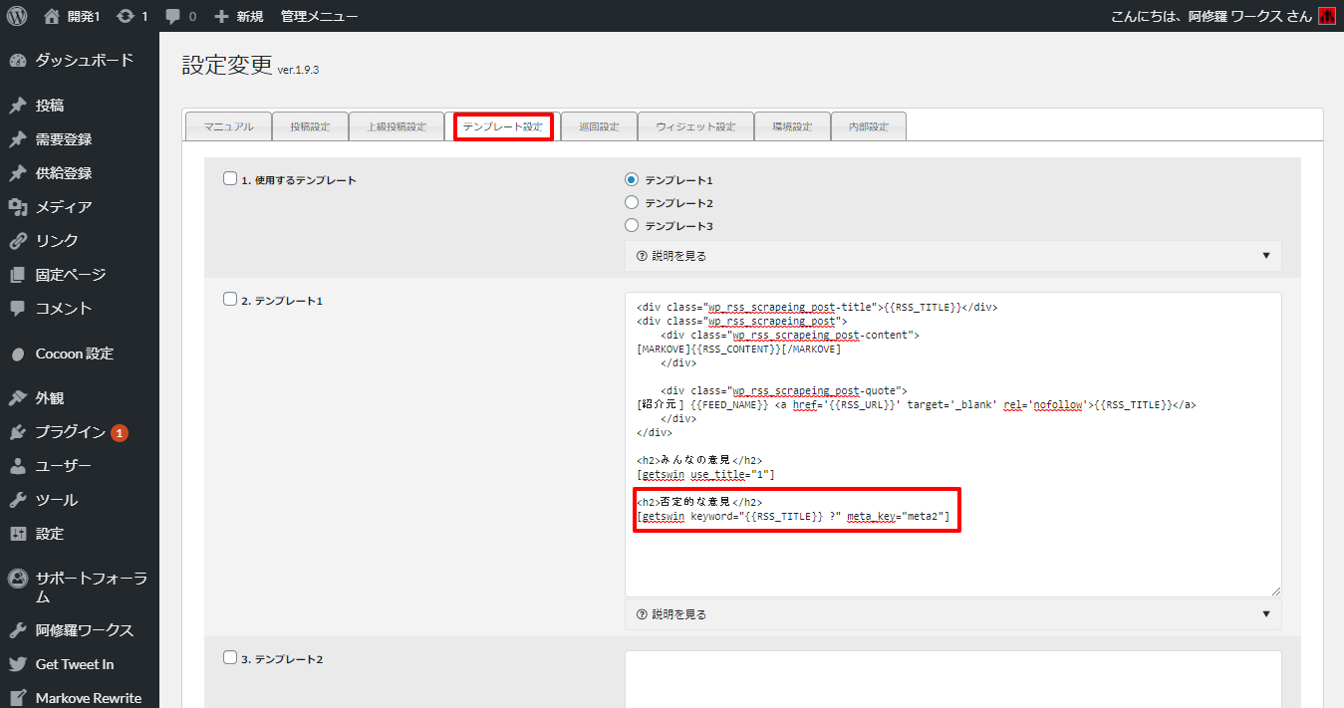
Task: Click the 設定変更 page heading
Action: [x=227, y=65]
